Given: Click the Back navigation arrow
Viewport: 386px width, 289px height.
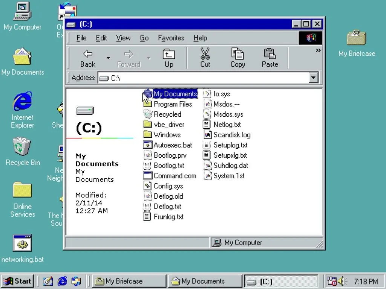Looking at the screenshot, I should click(x=87, y=57).
